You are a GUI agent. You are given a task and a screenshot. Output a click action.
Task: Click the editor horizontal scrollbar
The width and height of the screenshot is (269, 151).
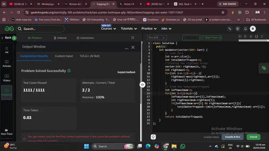(x=254, y=41)
